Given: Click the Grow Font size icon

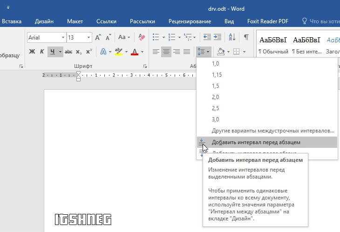Looking at the screenshot, I should [98, 38].
